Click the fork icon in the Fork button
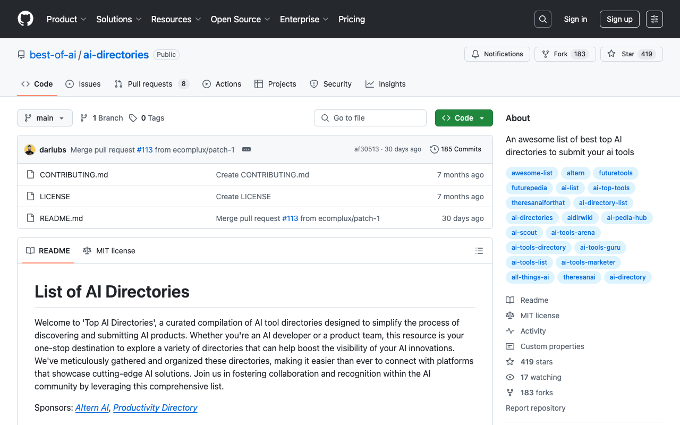 546,54
